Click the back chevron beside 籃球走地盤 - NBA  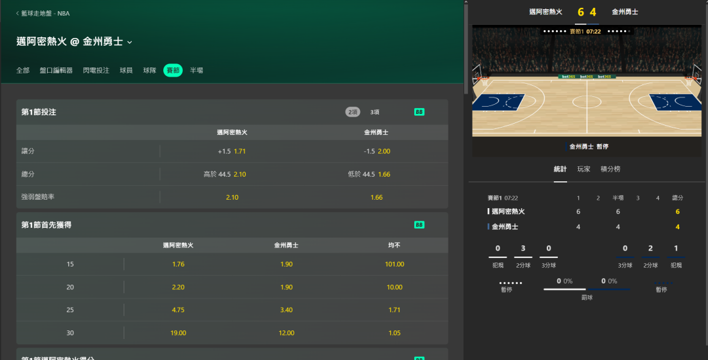(x=18, y=13)
